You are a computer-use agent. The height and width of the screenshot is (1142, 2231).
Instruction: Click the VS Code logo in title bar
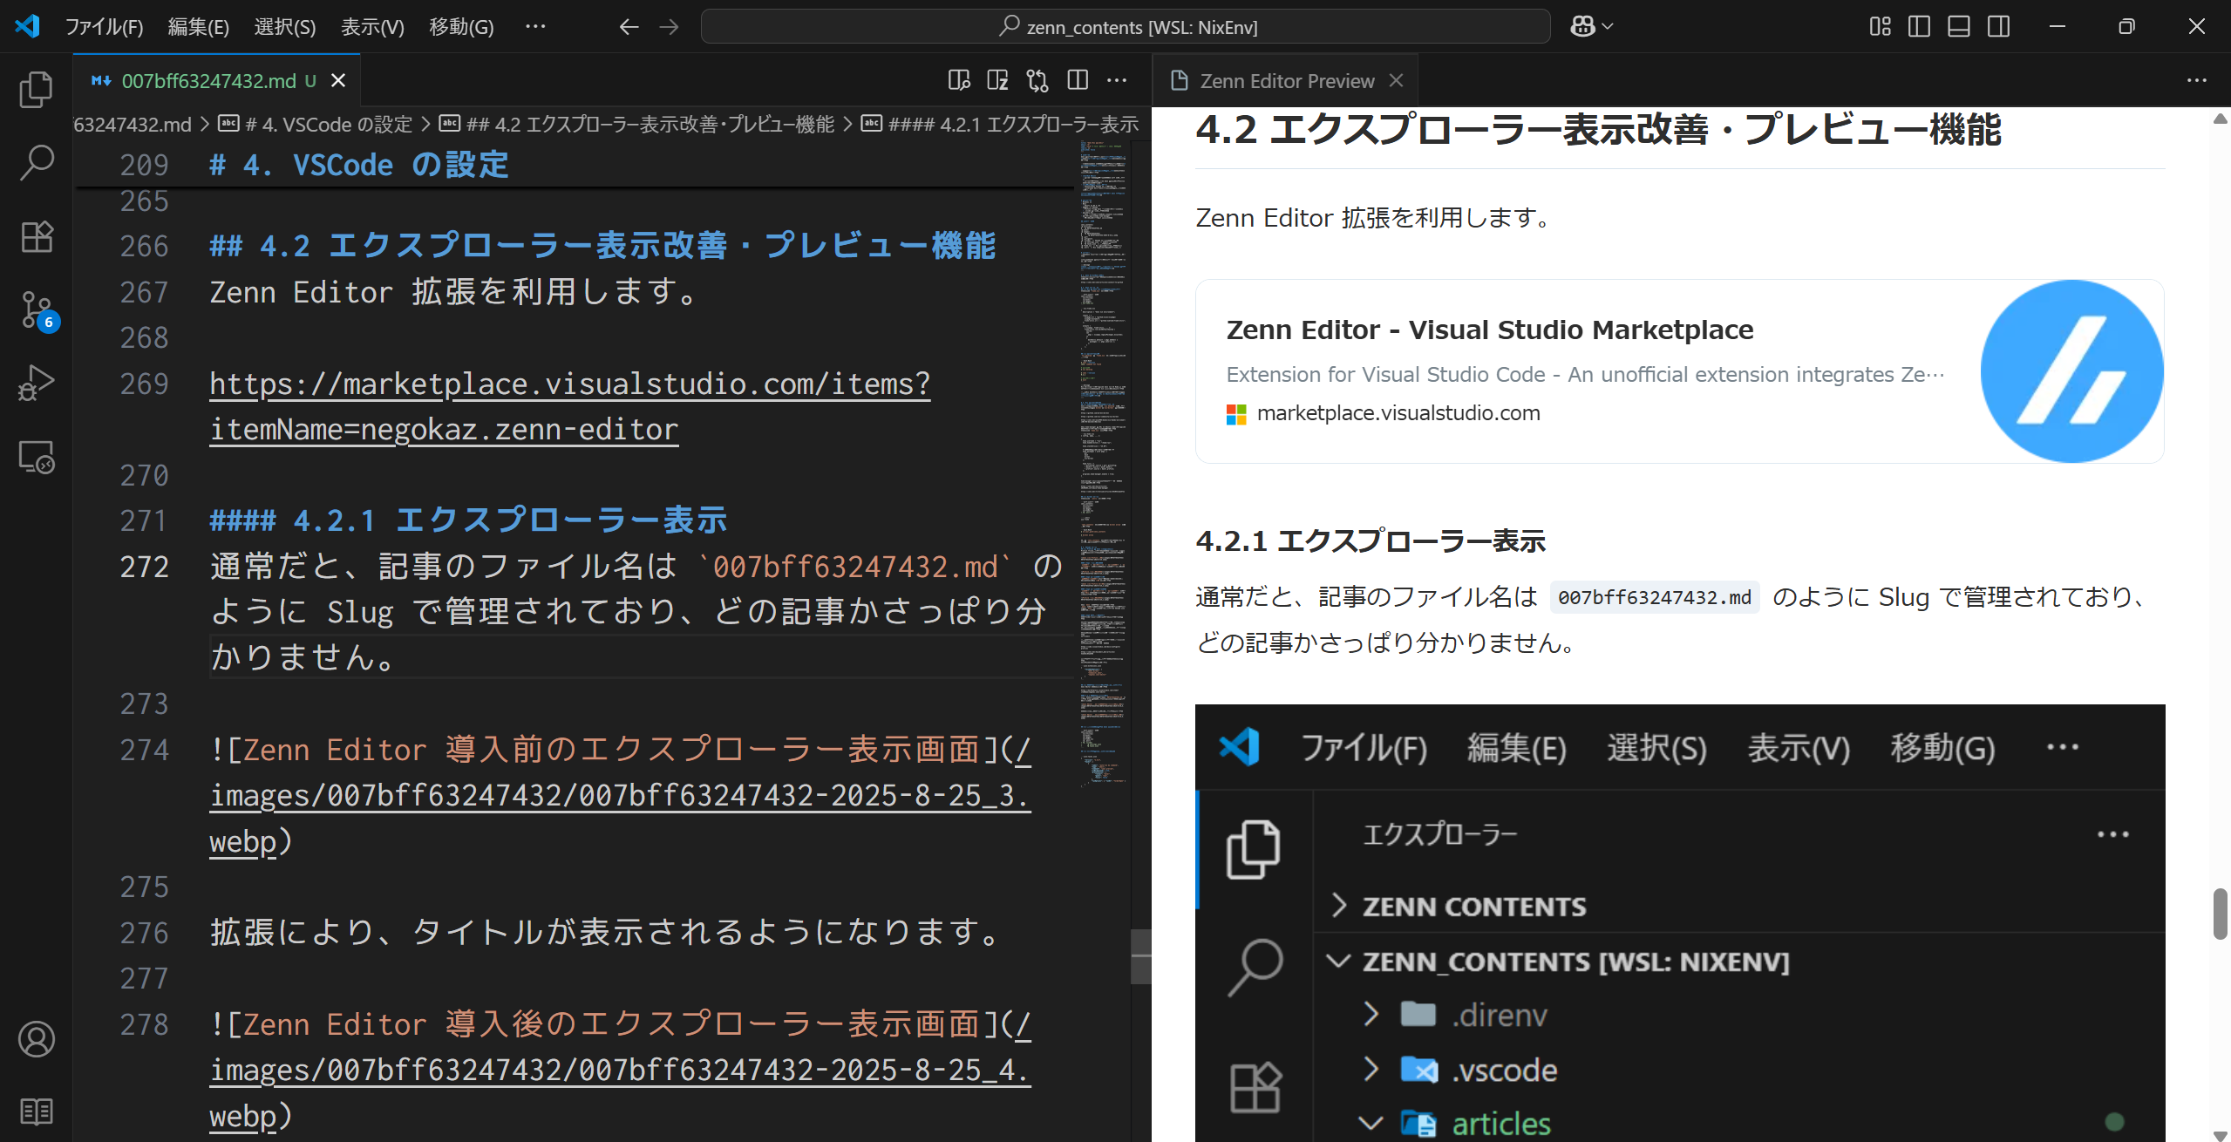pyautogui.click(x=28, y=26)
